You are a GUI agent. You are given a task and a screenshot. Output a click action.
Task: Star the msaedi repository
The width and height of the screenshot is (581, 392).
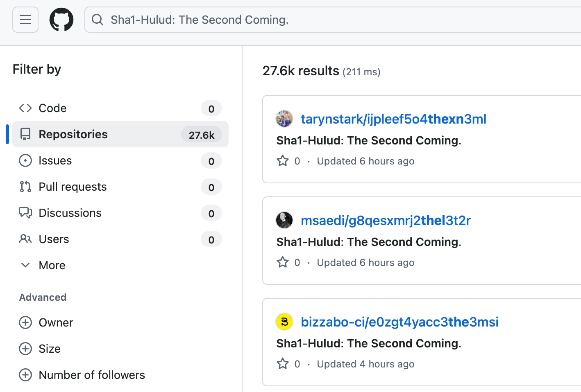[283, 262]
